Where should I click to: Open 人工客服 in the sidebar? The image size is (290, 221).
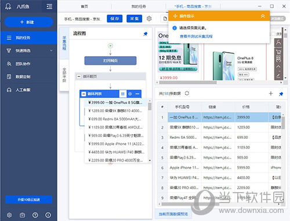pyautogui.click(x=23, y=90)
